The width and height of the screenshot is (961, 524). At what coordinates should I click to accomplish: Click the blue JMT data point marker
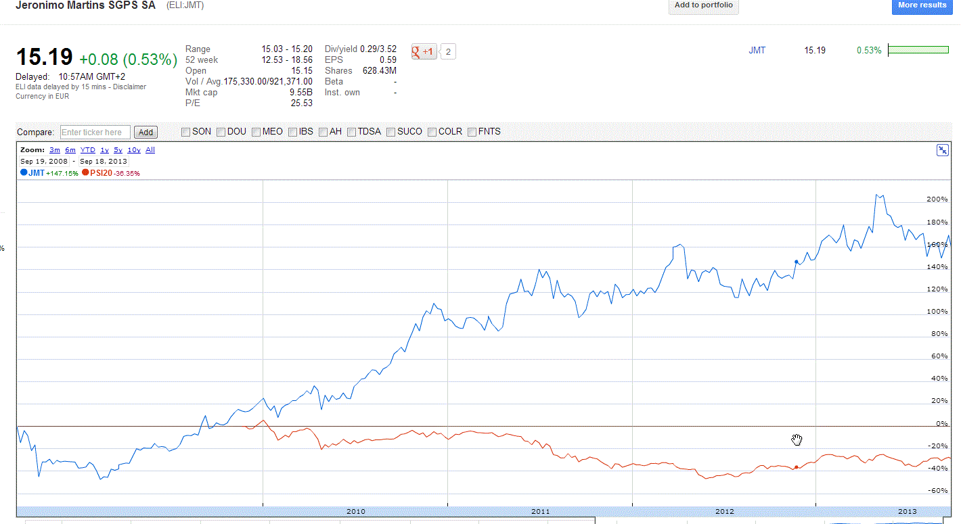[x=797, y=262]
